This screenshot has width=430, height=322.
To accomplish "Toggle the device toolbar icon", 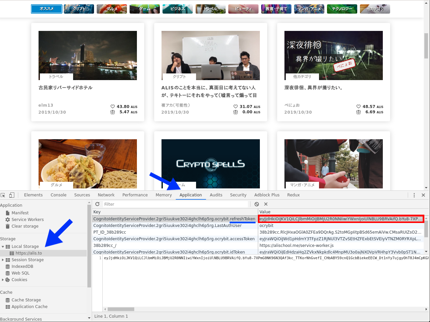I will (12, 195).
